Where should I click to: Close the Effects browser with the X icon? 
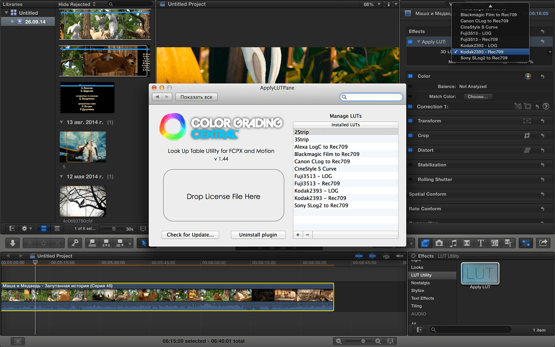(413, 256)
